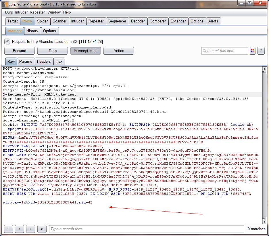Click the 0 matches counter label
Image resolution: width=269 pixels, height=236 pixels.
(256, 229)
